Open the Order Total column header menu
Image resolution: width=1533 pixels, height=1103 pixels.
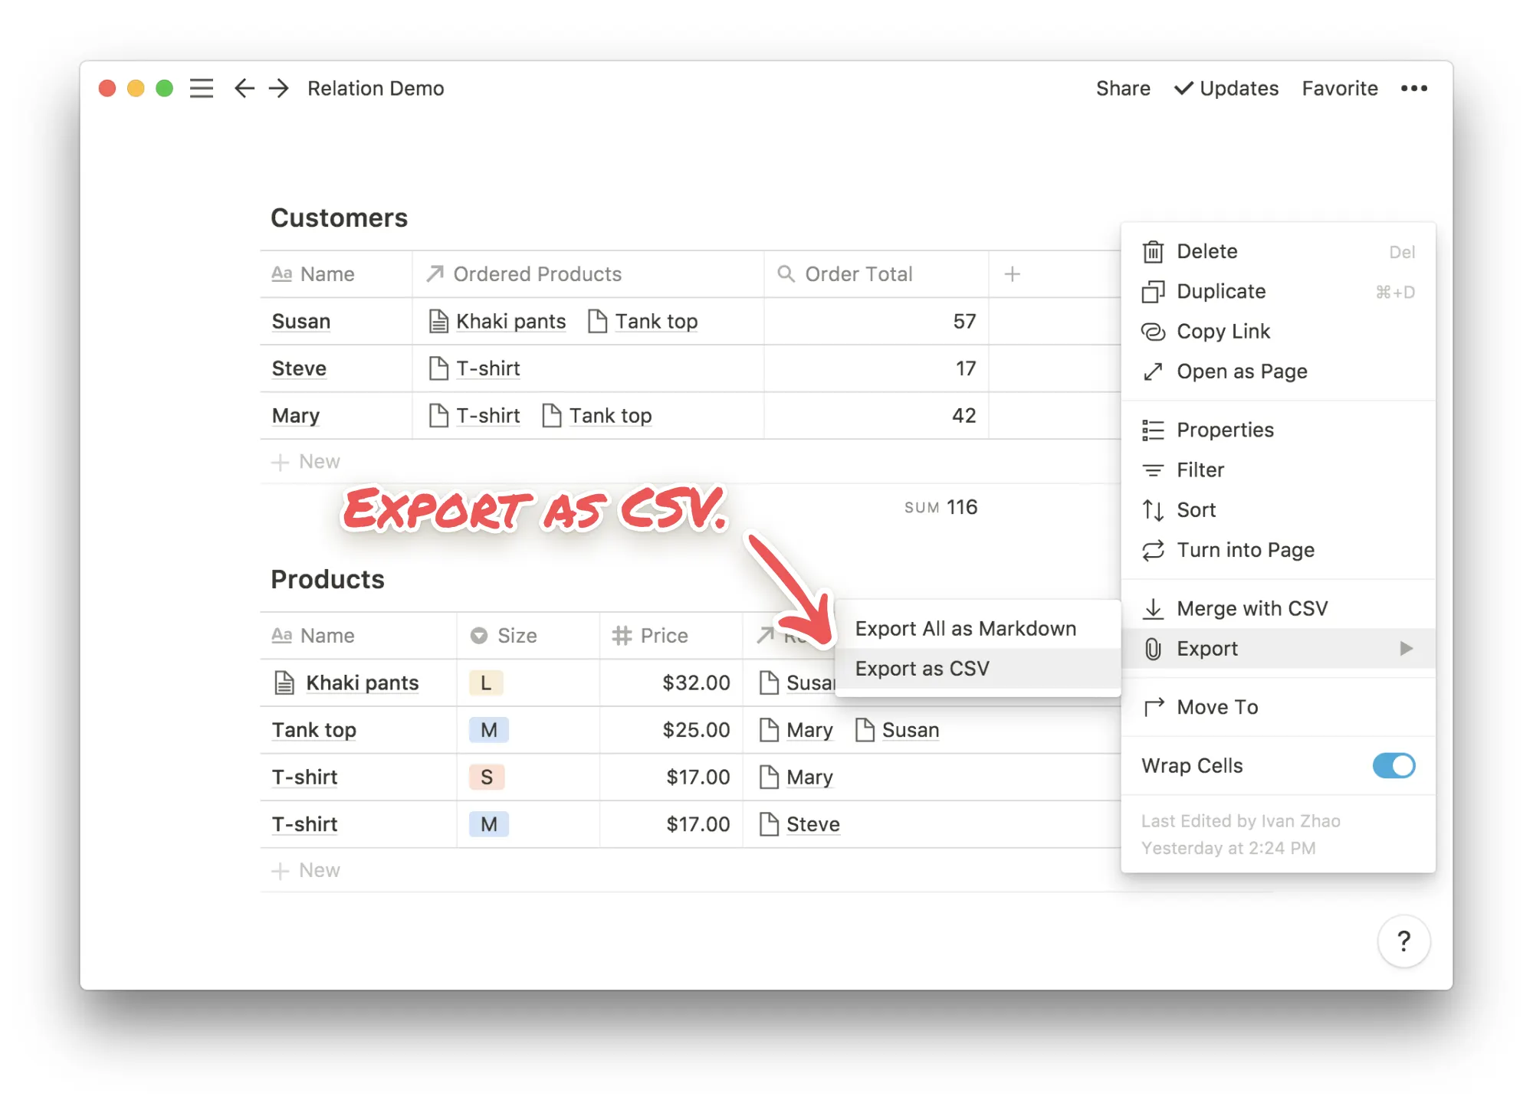(858, 274)
